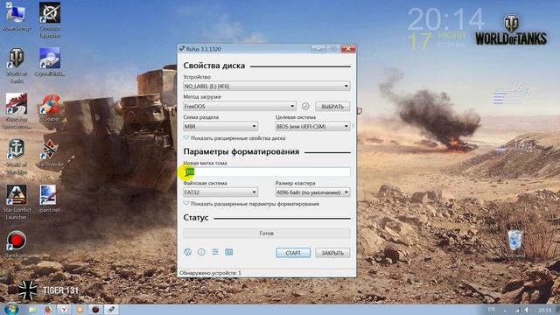This screenshot has height=315, width=560.
Task: Switch to the Rufus taskbar button
Action: click(111, 310)
